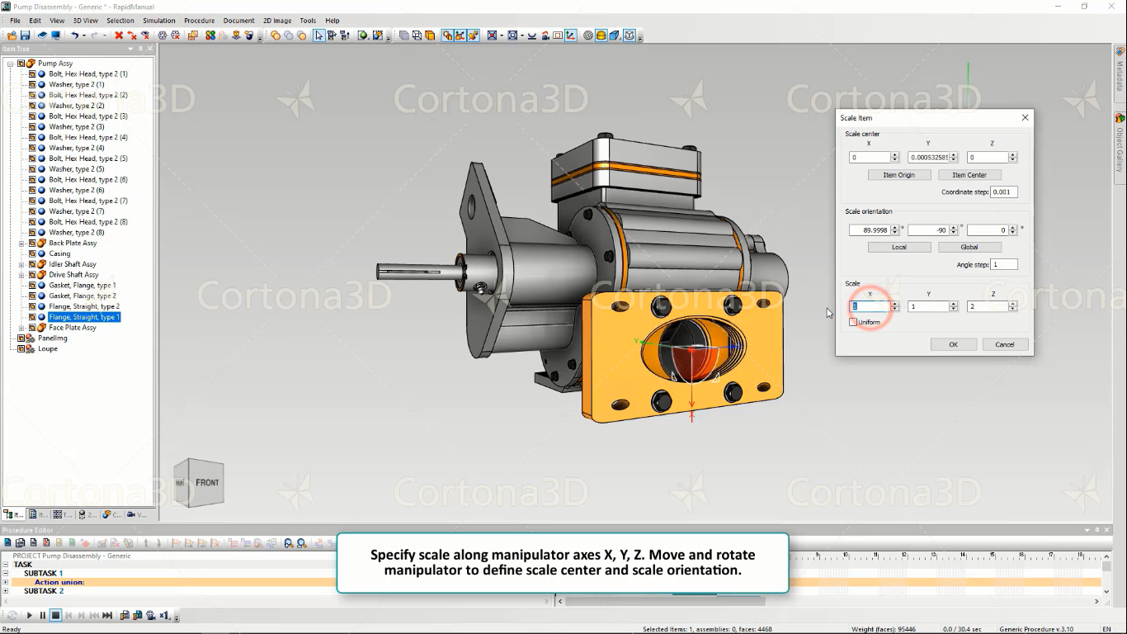Viewport: 1127px width, 634px height.
Task: Toggle checkbox of Washer, type 2 (8)
Action: pyautogui.click(x=32, y=233)
